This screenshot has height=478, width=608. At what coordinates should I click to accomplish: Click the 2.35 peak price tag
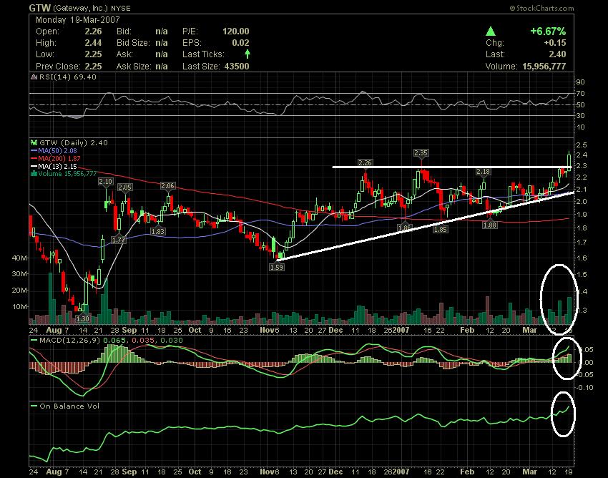[421, 153]
